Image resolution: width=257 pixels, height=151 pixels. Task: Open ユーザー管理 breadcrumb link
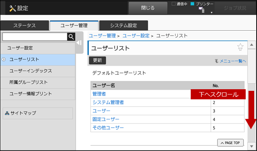(102, 36)
